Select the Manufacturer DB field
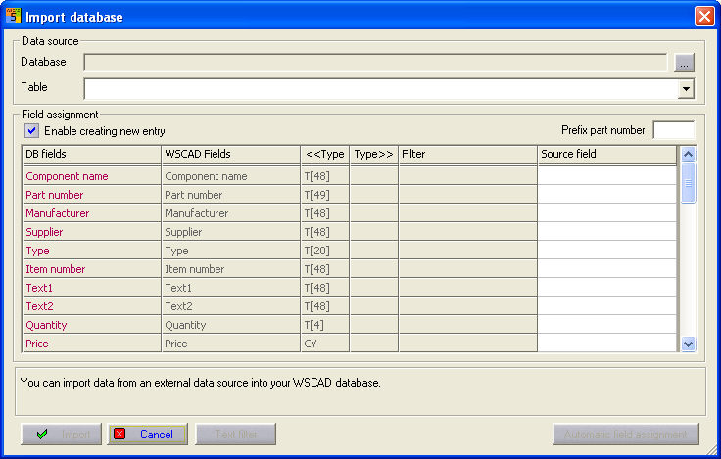Viewport: 721px width, 459px height. [x=91, y=213]
